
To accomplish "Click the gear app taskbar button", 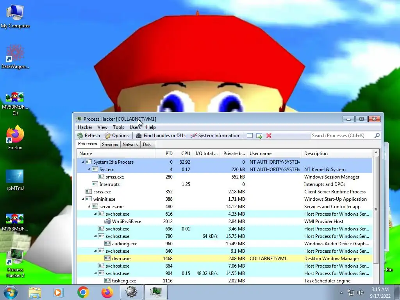I will coord(131,292).
